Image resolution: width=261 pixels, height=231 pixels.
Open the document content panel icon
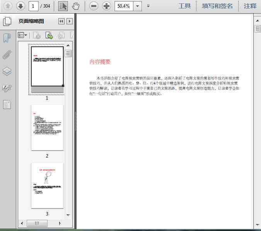click(x=7, y=104)
